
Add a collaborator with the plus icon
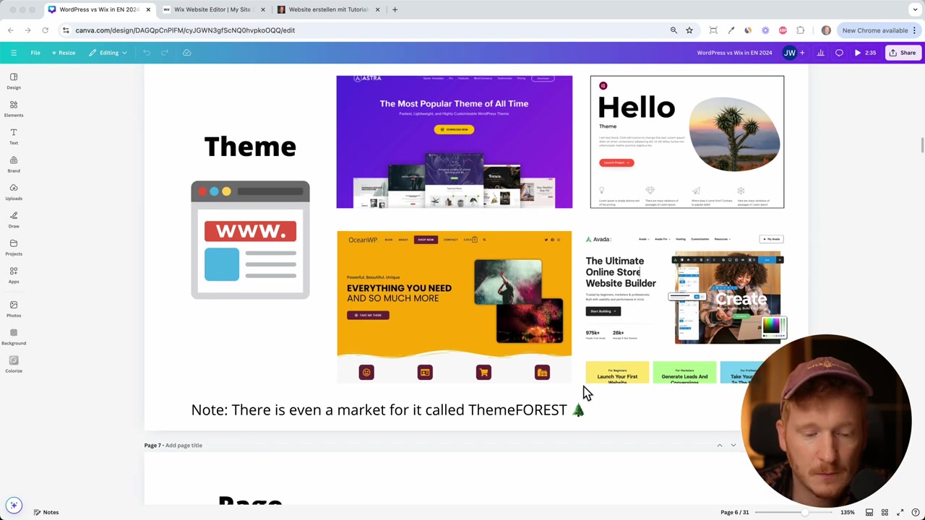[x=801, y=53]
